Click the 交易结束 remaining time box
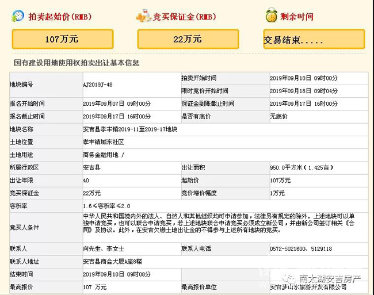 (x=314, y=39)
